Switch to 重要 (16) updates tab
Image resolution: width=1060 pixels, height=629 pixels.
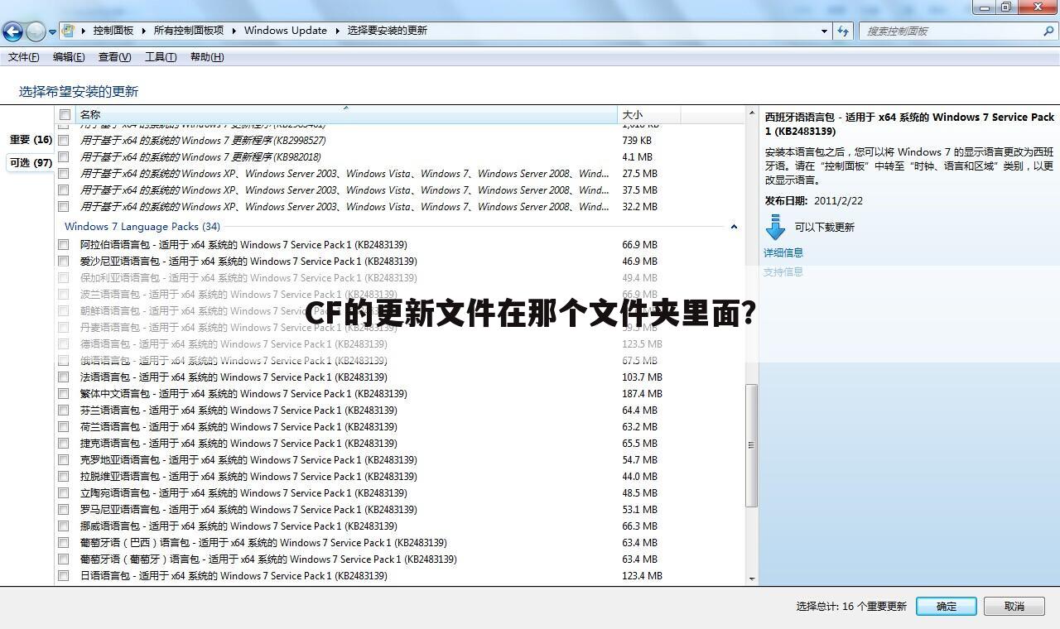(x=31, y=140)
